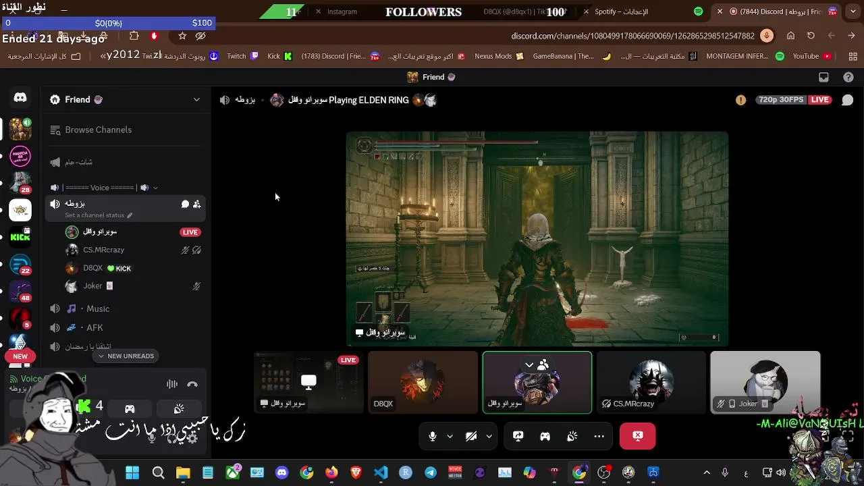864x486 pixels.
Task: Select Joker participant tile
Action: (765, 382)
